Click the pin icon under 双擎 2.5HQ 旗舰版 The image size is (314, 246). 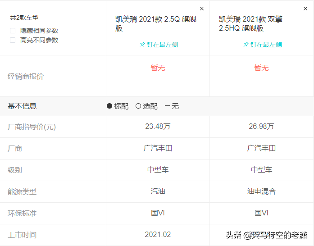pos(246,45)
